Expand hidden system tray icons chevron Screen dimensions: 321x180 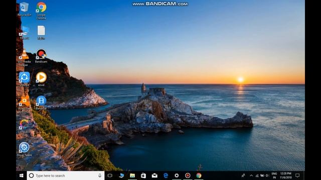pyautogui.click(x=251, y=175)
